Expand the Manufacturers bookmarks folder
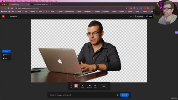Screen dimensions: 178x100 click(x=69, y=12)
